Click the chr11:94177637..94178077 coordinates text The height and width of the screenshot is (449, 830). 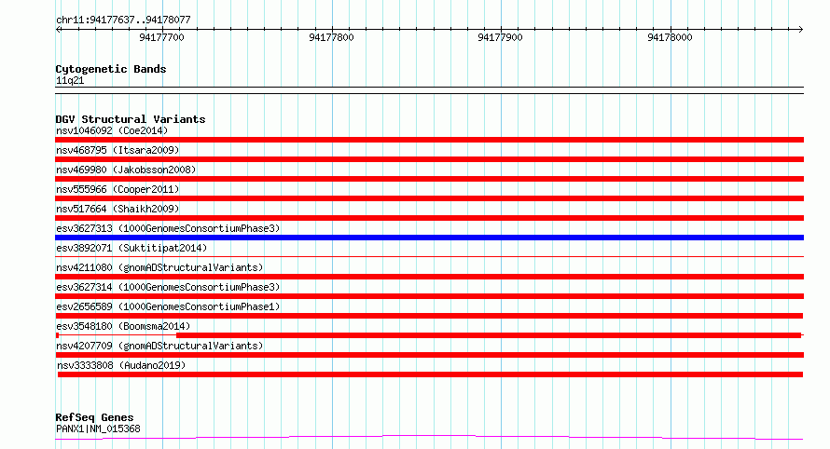pos(123,20)
